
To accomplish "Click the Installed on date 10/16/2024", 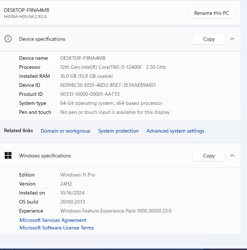I will (72, 193).
